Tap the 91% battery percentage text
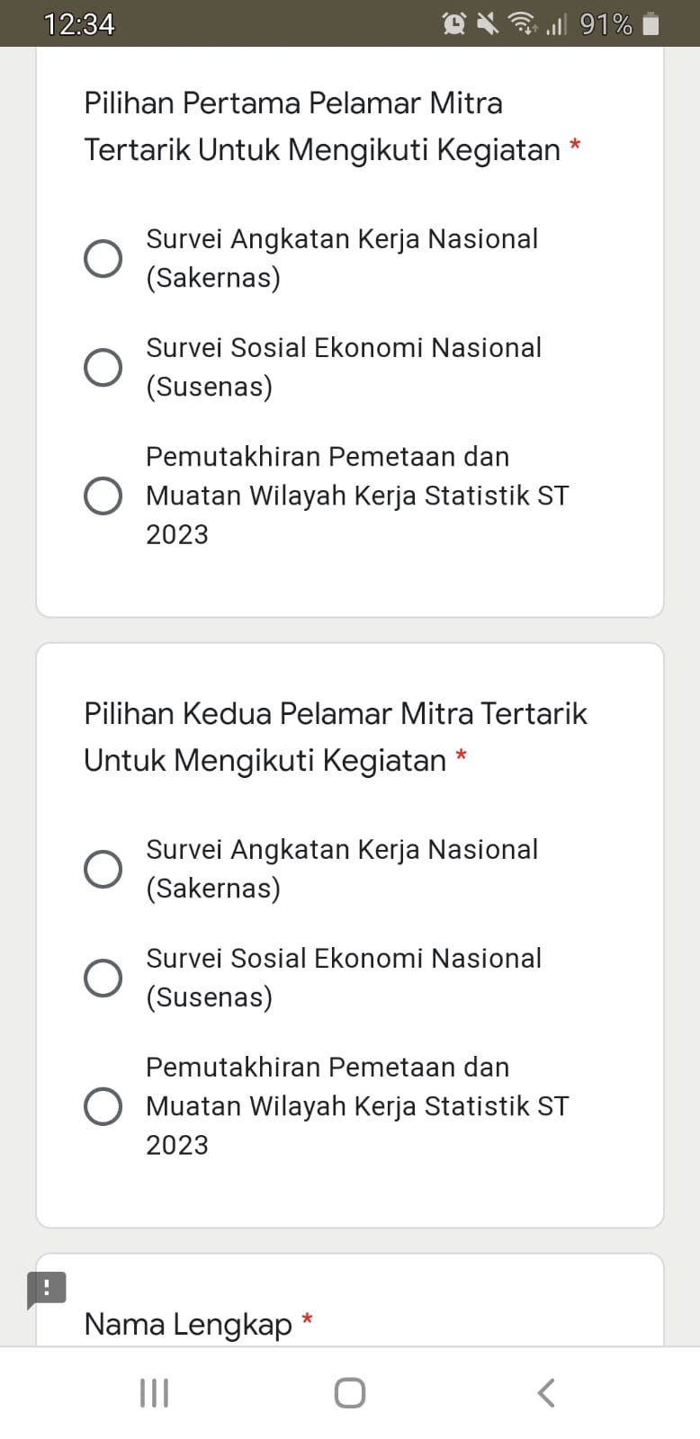700x1439 pixels. [606, 24]
